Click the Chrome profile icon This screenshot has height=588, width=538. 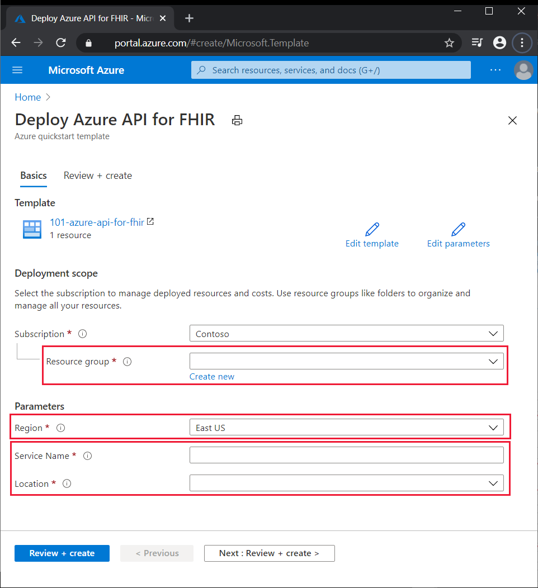[499, 42]
